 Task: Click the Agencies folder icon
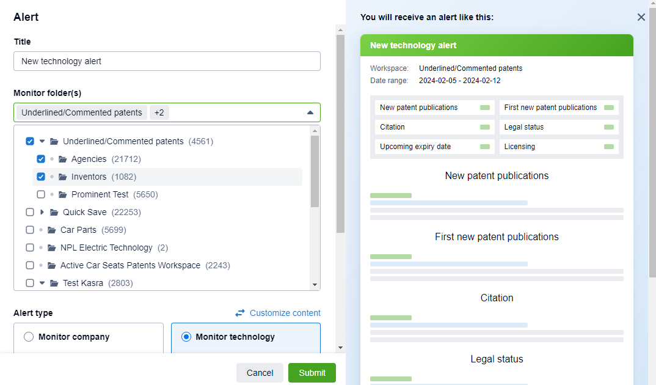[63, 159]
